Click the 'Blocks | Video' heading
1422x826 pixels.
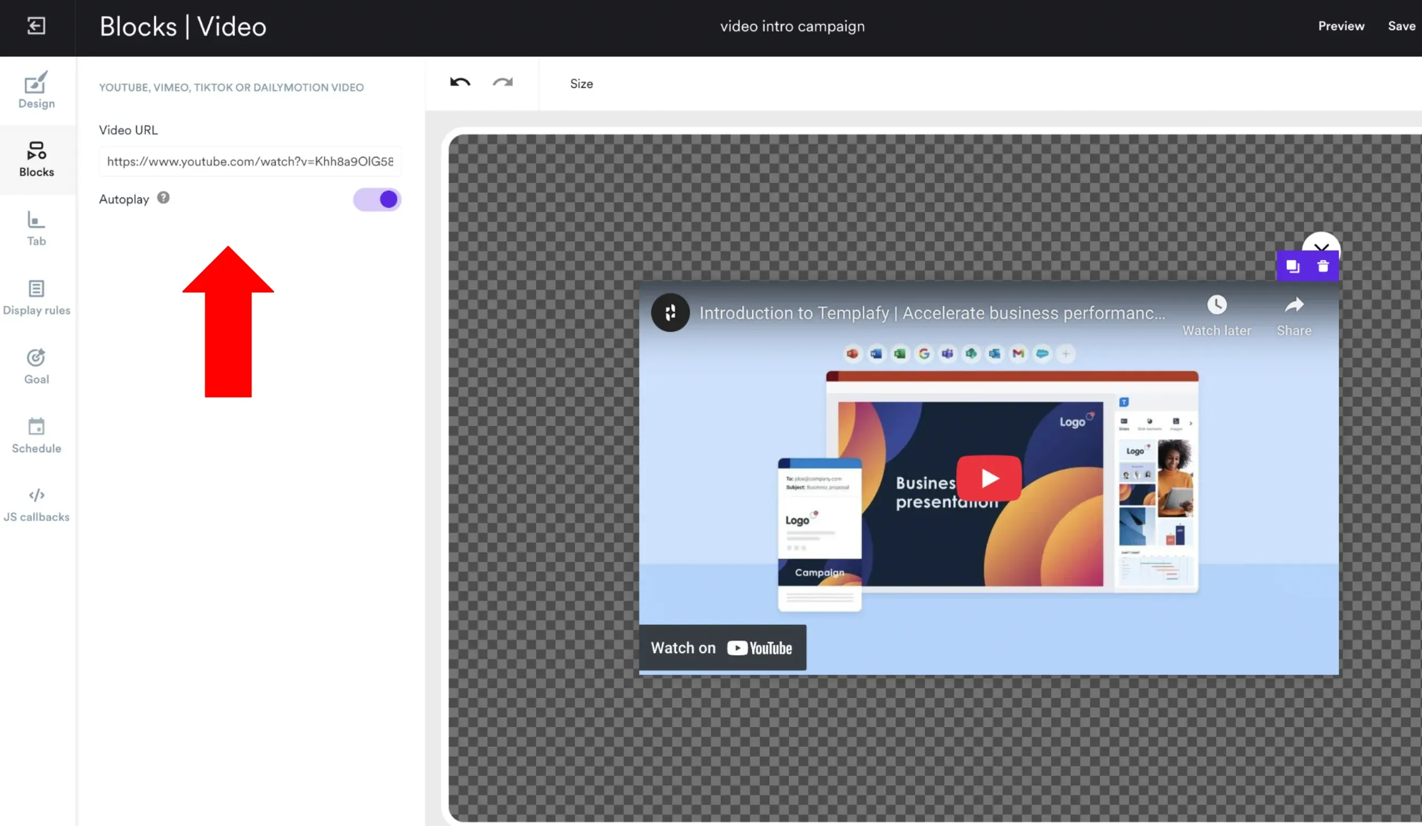(183, 27)
